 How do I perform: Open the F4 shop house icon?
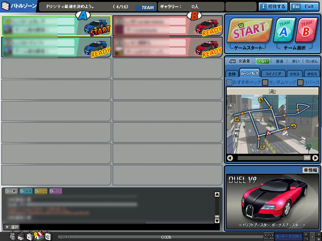coord(38,236)
